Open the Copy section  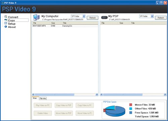(11, 21)
